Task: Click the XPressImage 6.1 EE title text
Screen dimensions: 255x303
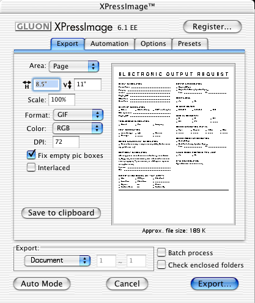Action: 96,27
